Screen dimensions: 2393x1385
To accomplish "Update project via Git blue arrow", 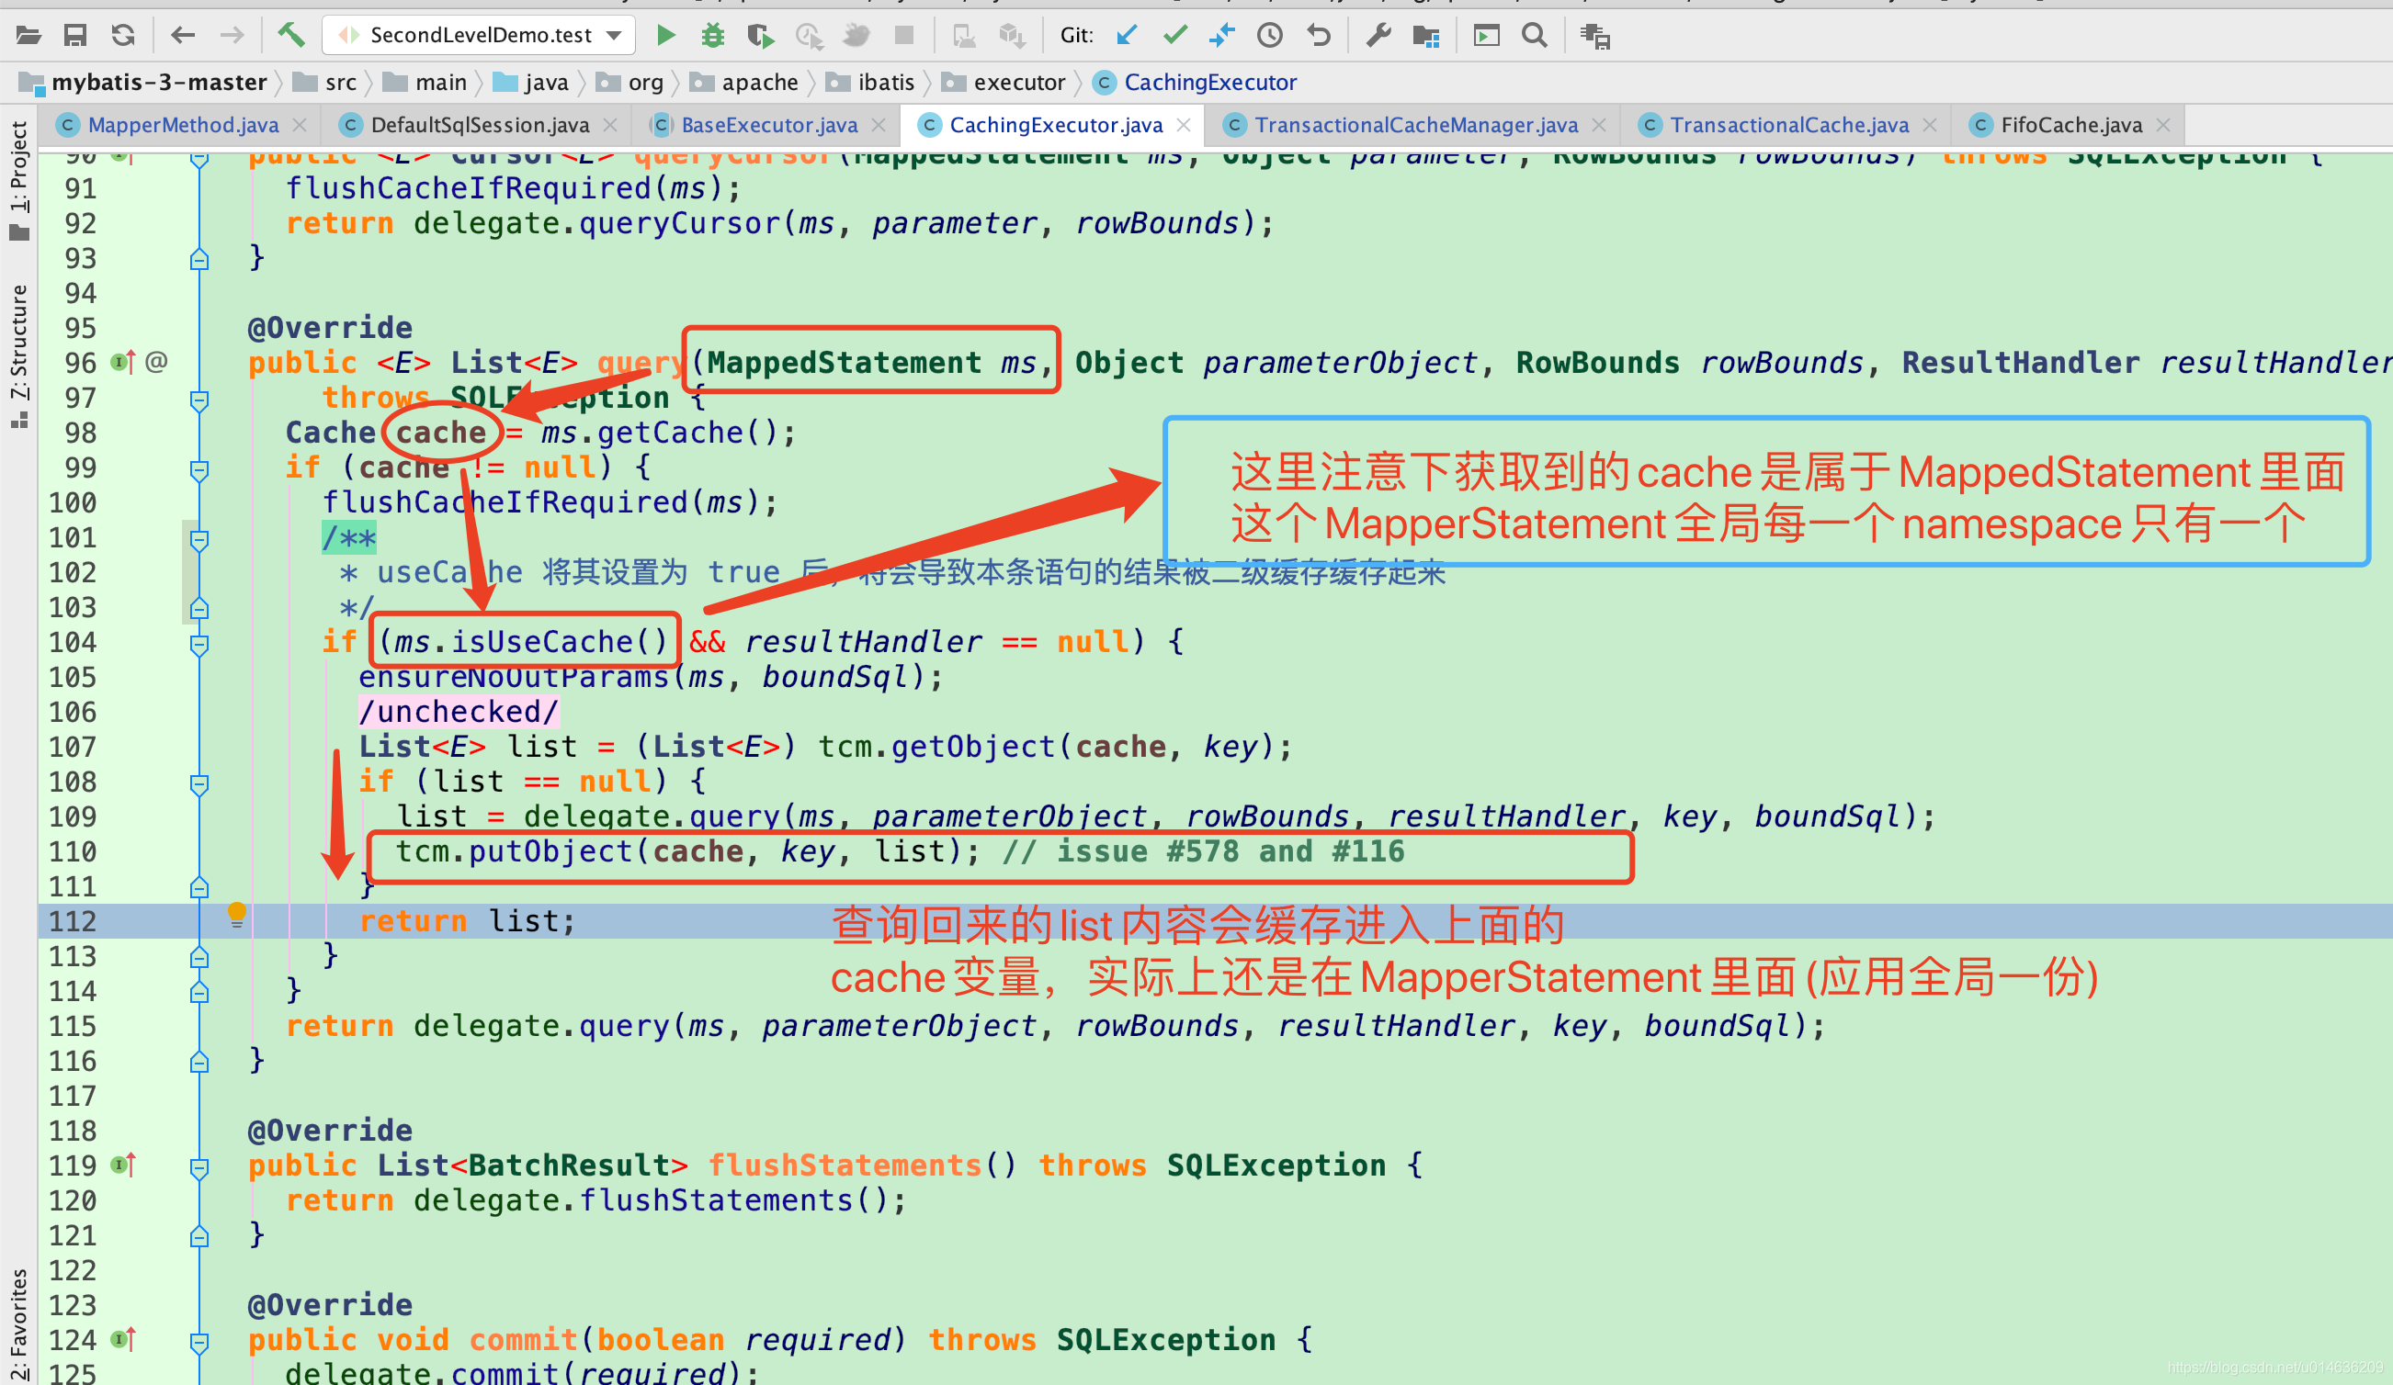I will click(1128, 36).
